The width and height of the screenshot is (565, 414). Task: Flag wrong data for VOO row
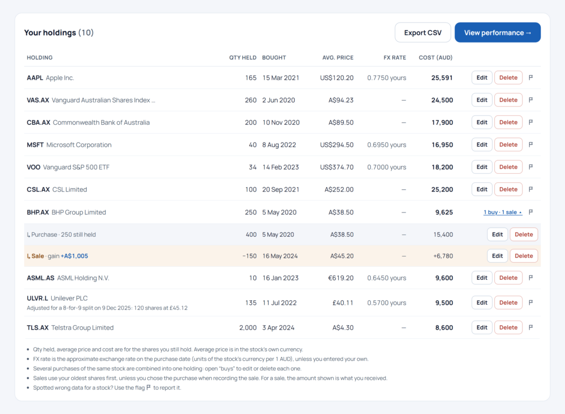click(x=531, y=167)
